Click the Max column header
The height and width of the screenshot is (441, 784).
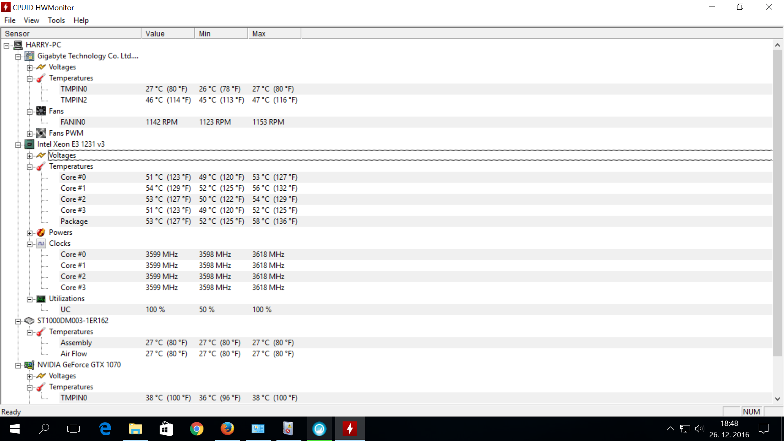pos(274,33)
